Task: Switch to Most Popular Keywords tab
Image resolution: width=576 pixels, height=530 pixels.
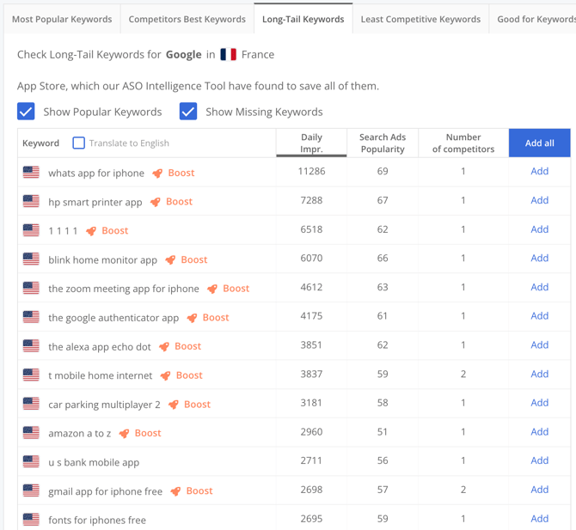Action: [x=62, y=19]
